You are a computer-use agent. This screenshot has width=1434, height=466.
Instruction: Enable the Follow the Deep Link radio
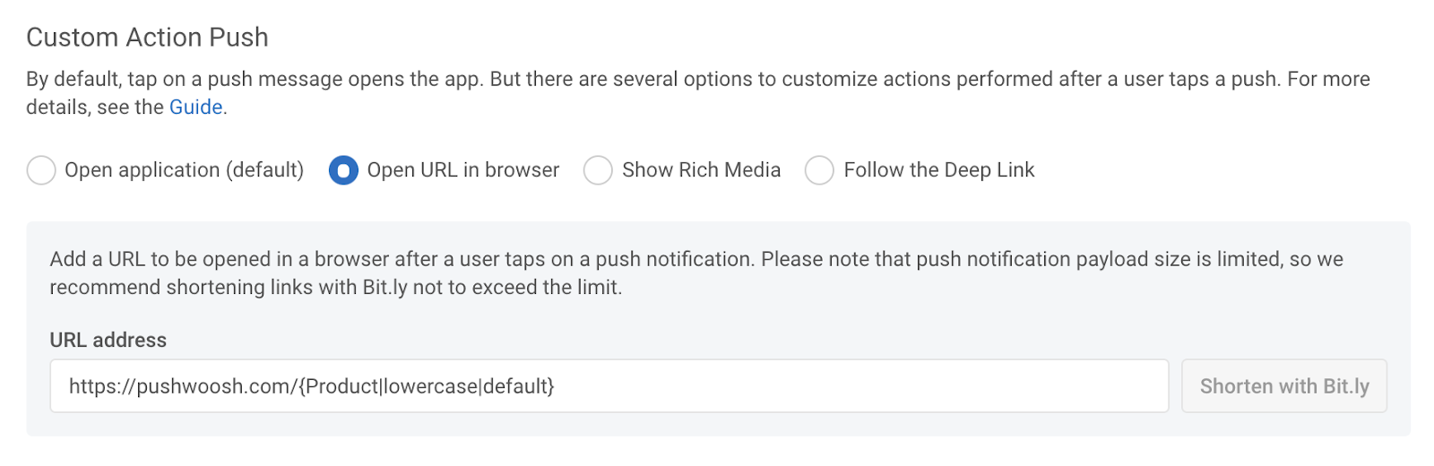pyautogui.click(x=819, y=170)
